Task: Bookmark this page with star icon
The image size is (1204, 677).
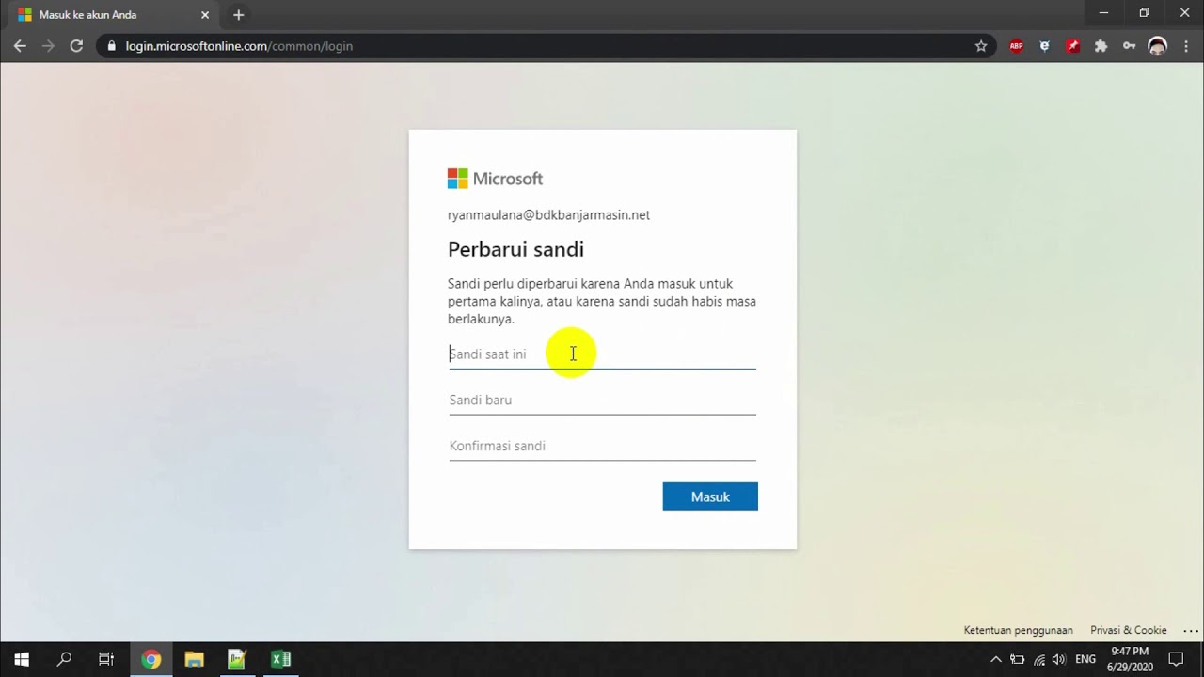Action: coord(981,45)
